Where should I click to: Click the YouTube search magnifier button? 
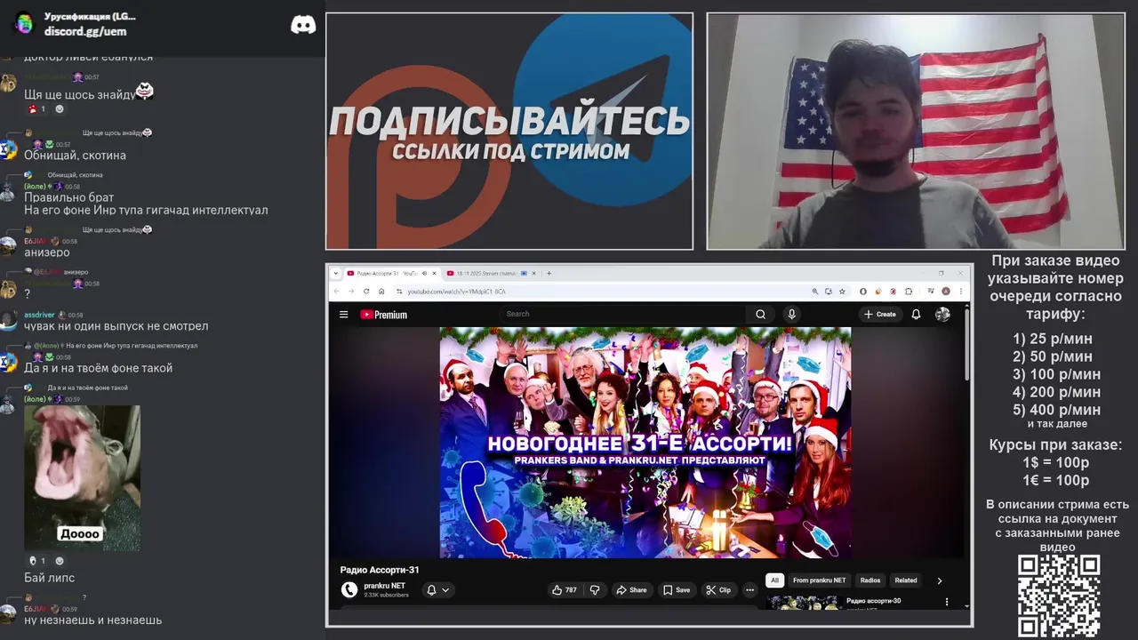[x=760, y=314]
